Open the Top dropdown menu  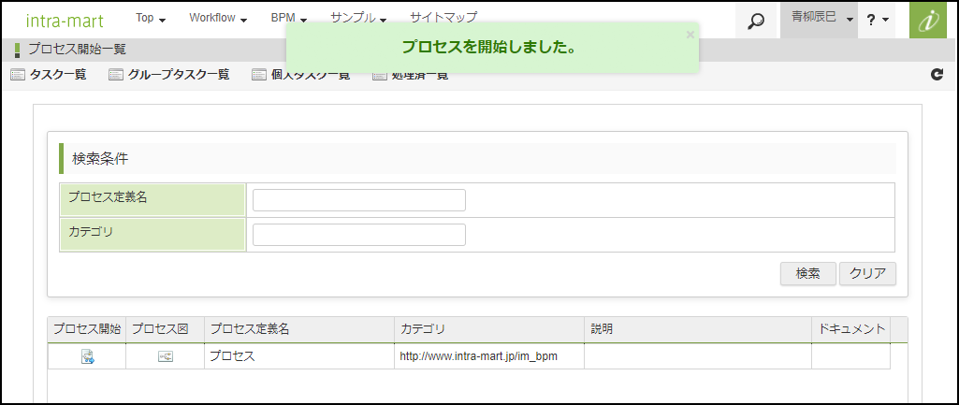(x=151, y=19)
